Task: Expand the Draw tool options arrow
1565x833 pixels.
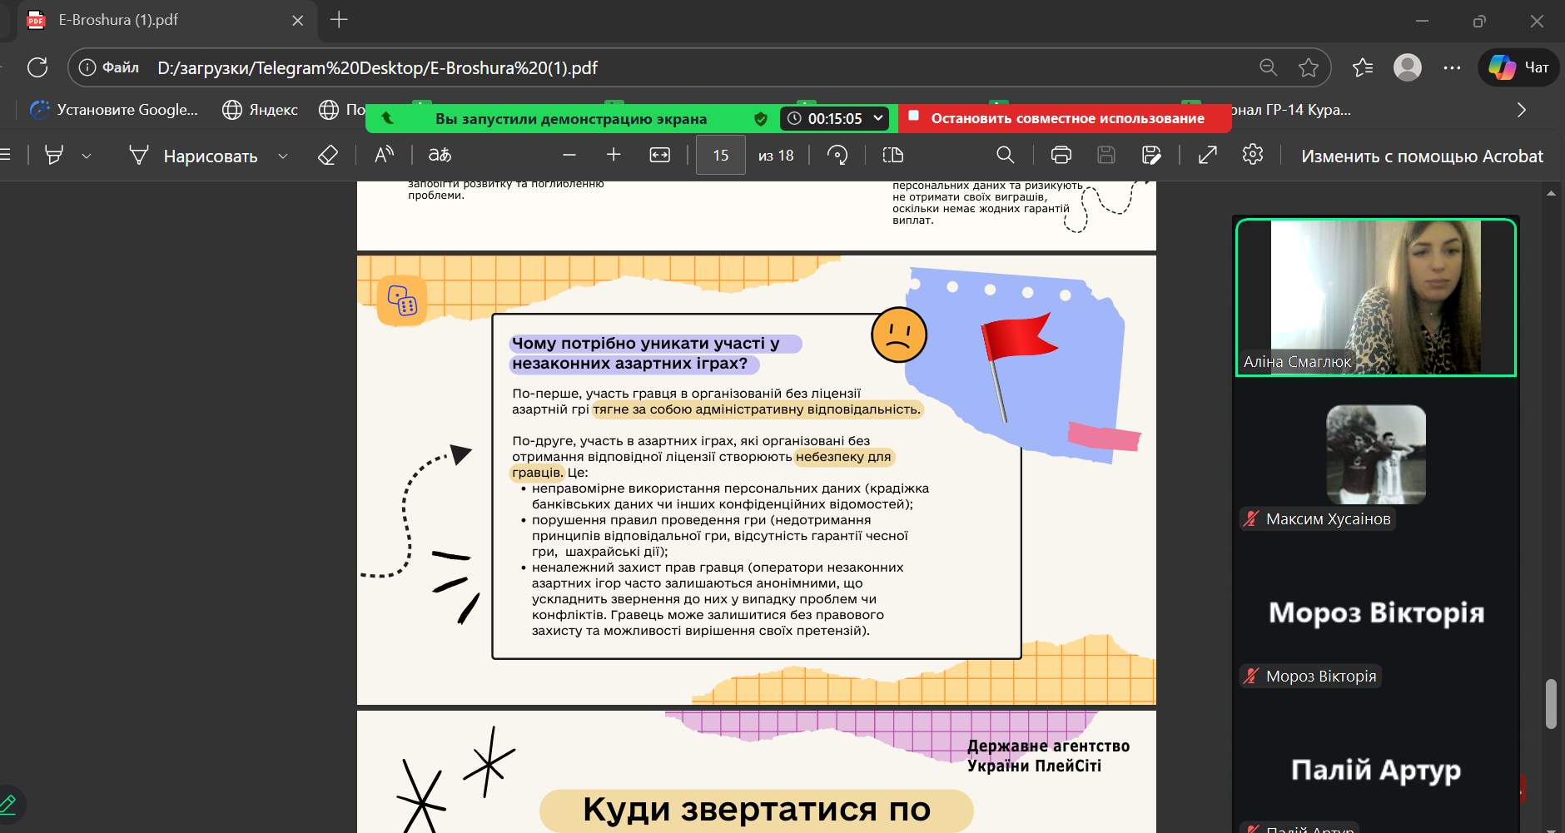Action: pos(283,156)
